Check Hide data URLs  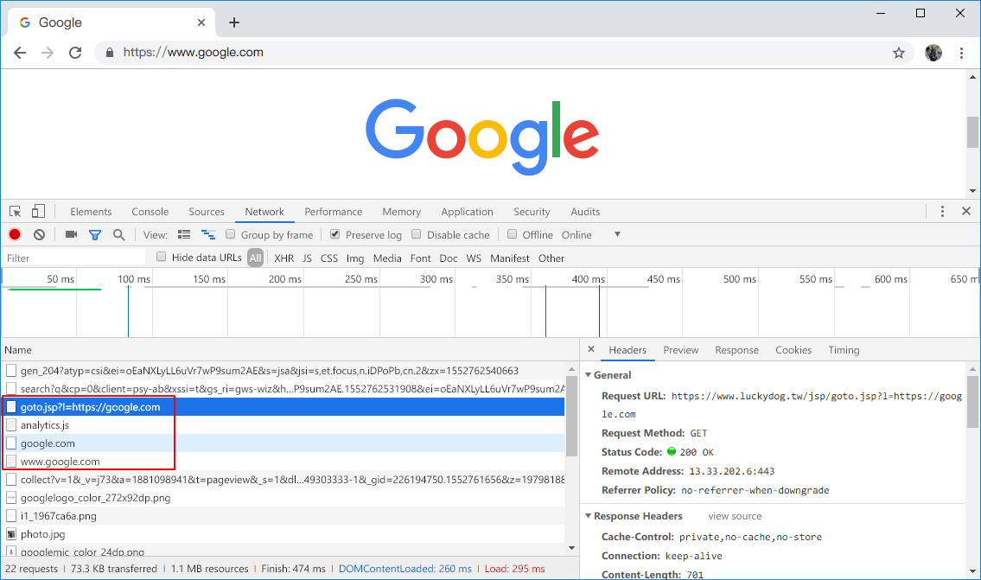click(162, 257)
